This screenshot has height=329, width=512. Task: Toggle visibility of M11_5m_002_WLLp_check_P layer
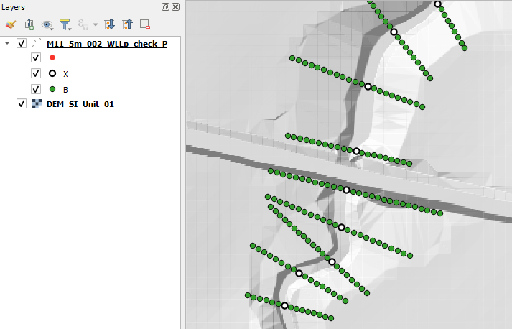(22, 44)
